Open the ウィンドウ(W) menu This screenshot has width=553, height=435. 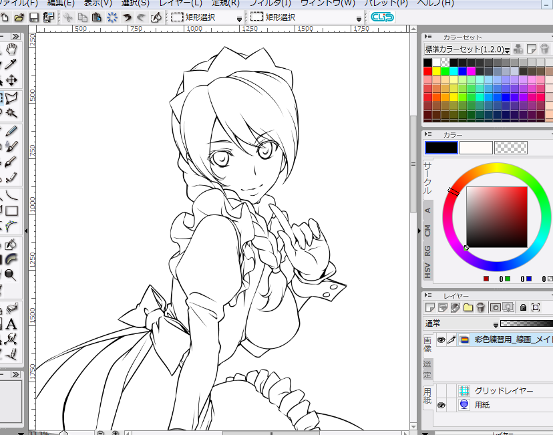[x=328, y=3]
